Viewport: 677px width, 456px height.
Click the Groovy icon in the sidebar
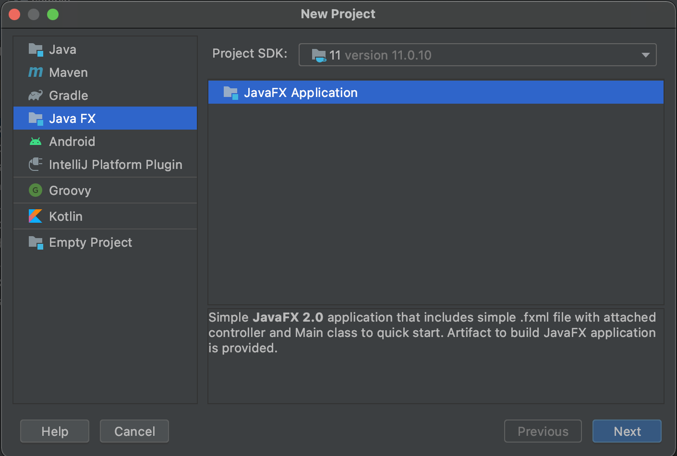(36, 191)
